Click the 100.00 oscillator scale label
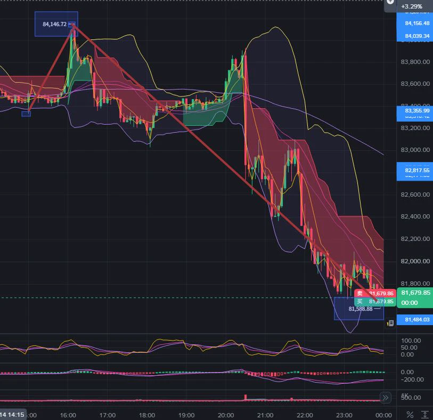The height and width of the screenshot is (420, 433). click(411, 341)
